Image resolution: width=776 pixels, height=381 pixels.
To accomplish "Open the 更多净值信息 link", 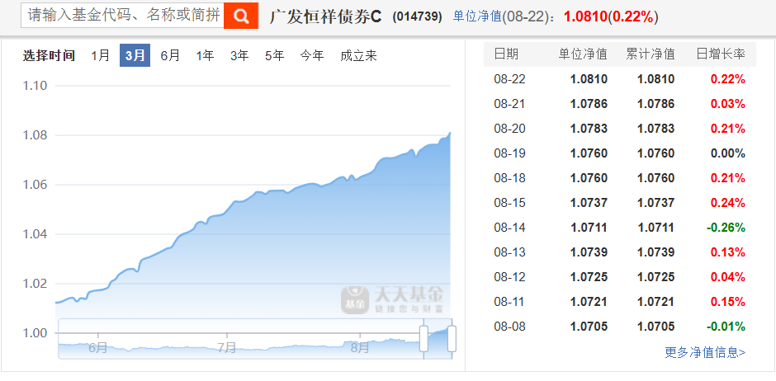I will (x=705, y=352).
